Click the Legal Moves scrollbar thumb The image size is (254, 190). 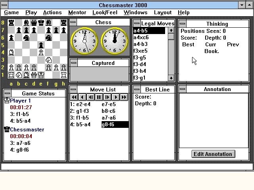tap(171, 36)
